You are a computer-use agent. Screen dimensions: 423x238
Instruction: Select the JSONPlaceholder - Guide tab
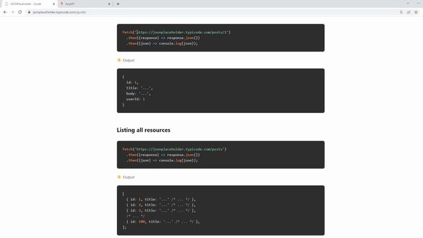(29, 4)
